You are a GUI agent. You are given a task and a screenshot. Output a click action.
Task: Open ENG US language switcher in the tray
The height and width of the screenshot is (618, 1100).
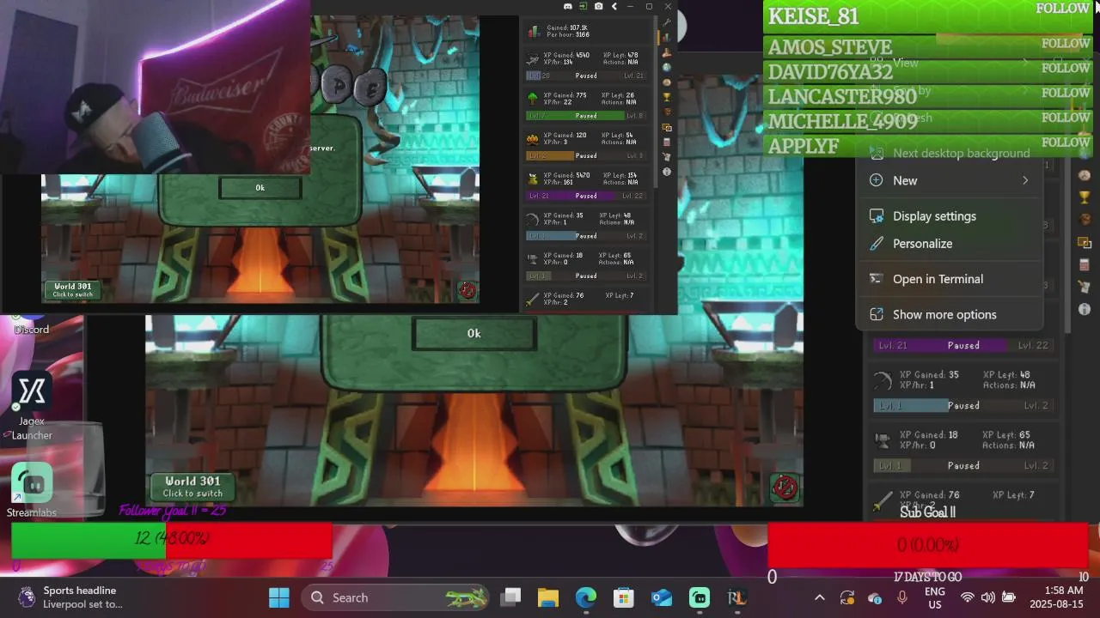tap(935, 597)
